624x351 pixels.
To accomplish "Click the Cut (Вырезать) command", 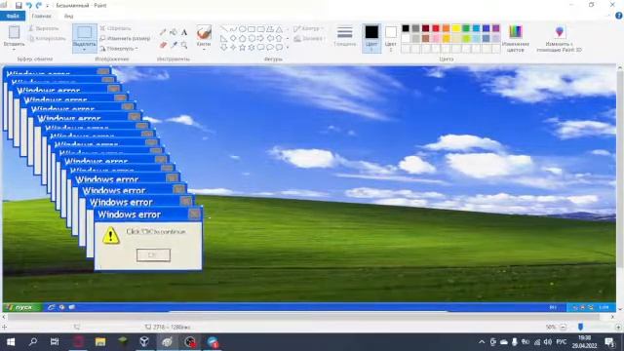I will (x=44, y=28).
